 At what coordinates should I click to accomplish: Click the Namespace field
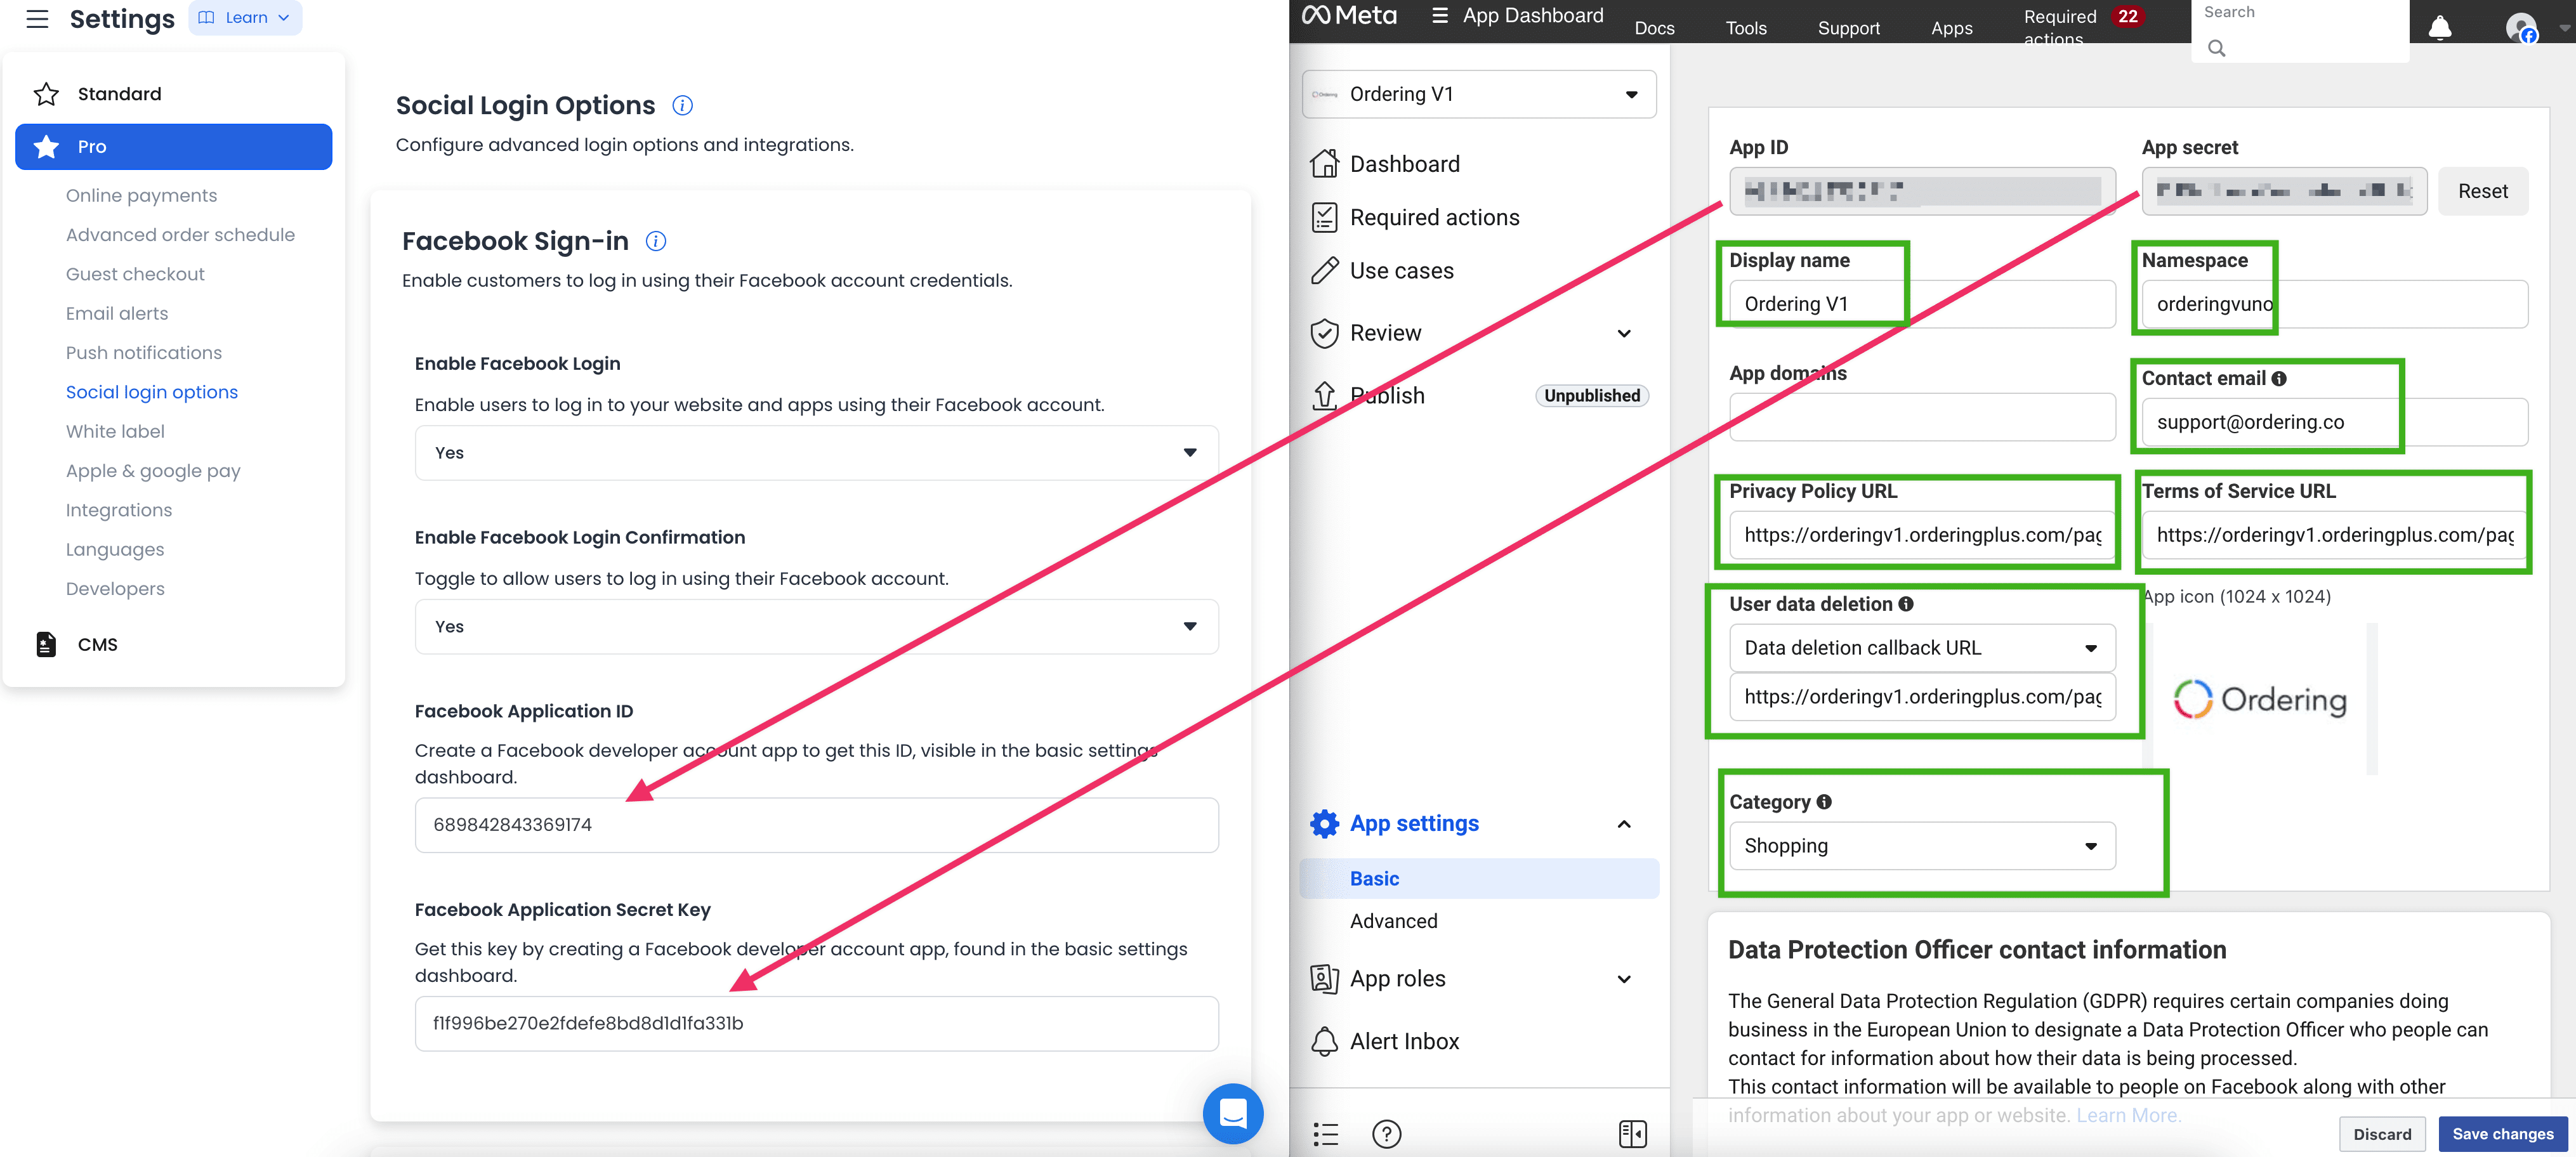2334,304
